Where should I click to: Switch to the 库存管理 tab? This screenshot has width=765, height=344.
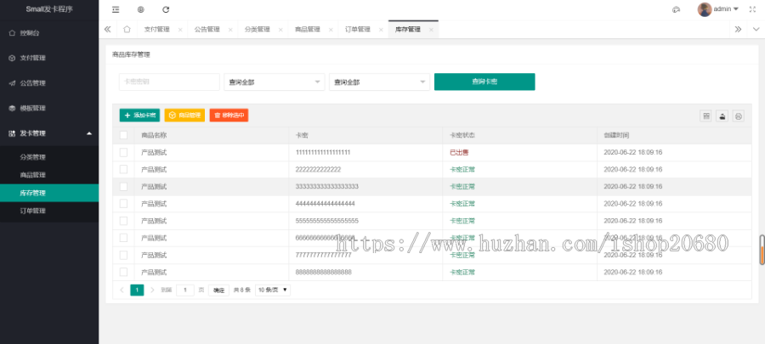pos(408,29)
